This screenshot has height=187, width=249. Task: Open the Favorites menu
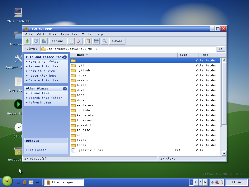click(x=69, y=34)
